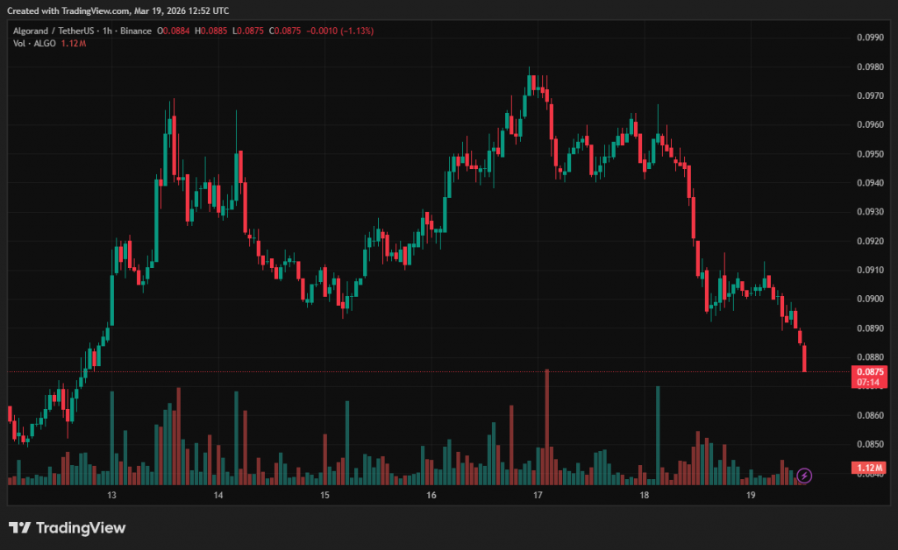
Task: Click the purple lightning bolt icon
Action: click(805, 476)
